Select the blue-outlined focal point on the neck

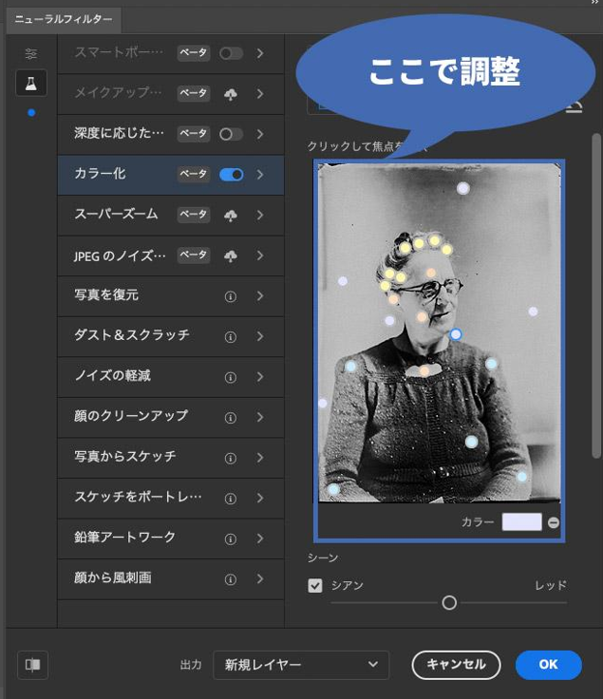456,334
